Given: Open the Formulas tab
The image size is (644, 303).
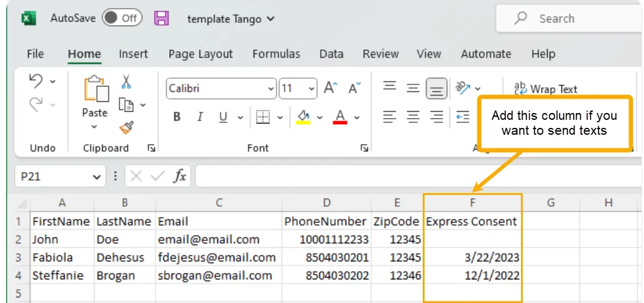Looking at the screenshot, I should [276, 54].
